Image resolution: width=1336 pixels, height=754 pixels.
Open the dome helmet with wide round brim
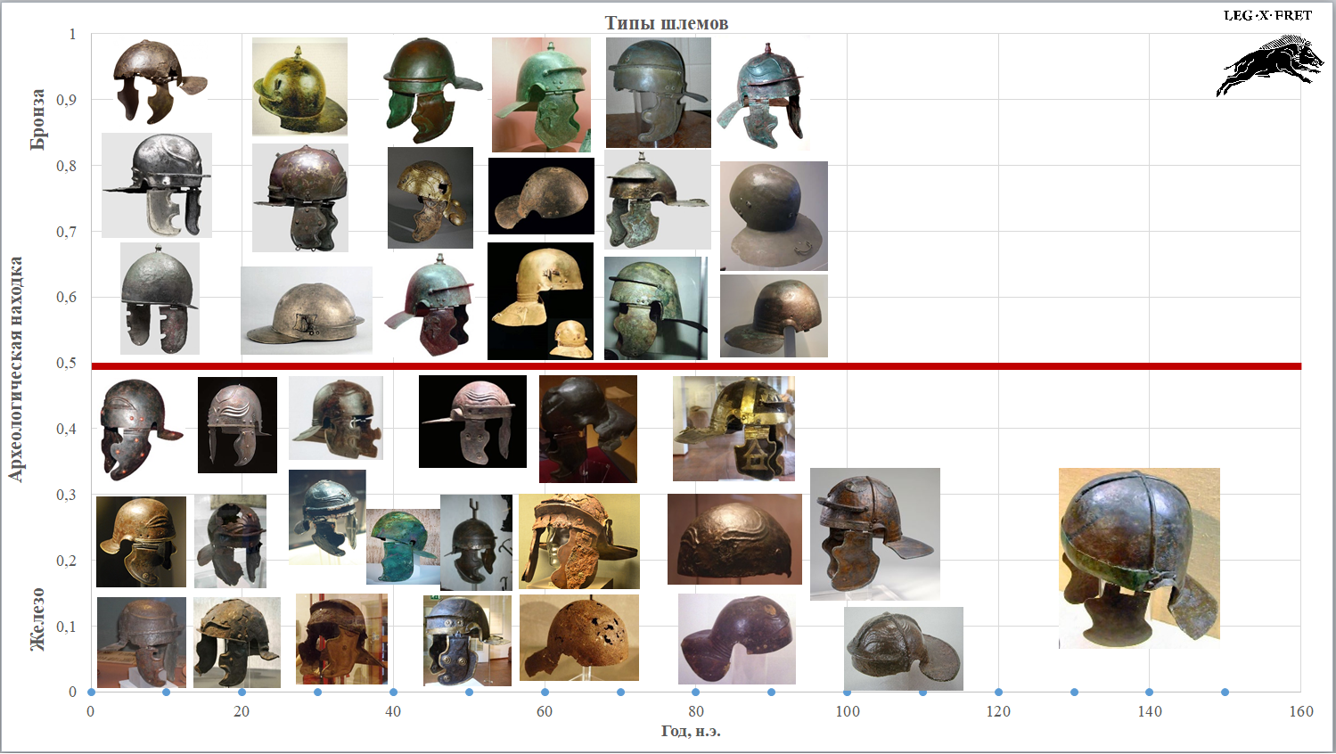point(774,216)
